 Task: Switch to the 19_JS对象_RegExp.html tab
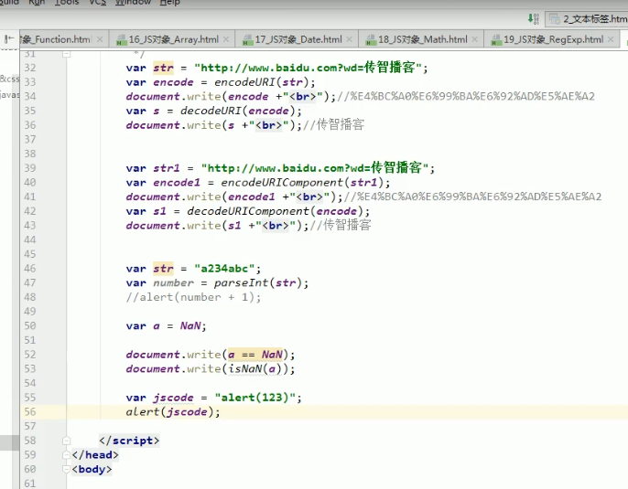[553, 39]
